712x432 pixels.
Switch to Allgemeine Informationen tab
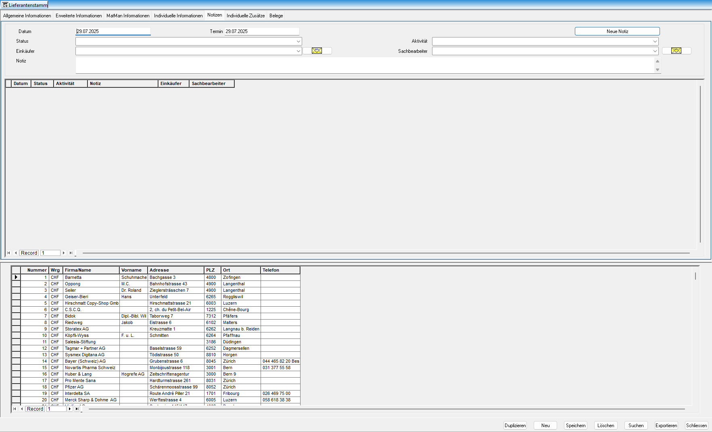point(27,16)
